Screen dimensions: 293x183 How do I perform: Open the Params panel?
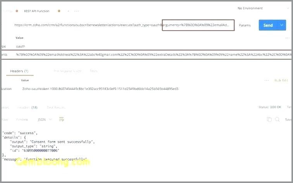[x=245, y=25]
